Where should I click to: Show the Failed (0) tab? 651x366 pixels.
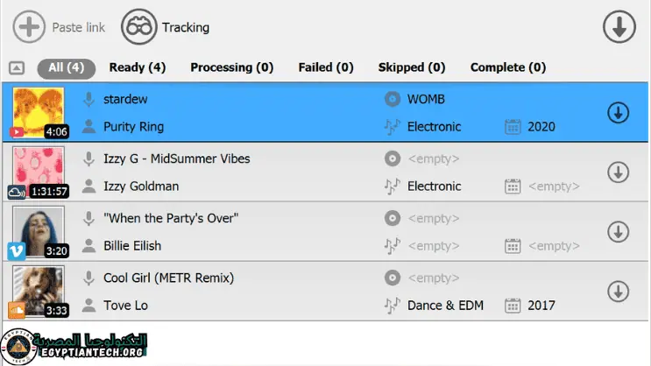(325, 67)
